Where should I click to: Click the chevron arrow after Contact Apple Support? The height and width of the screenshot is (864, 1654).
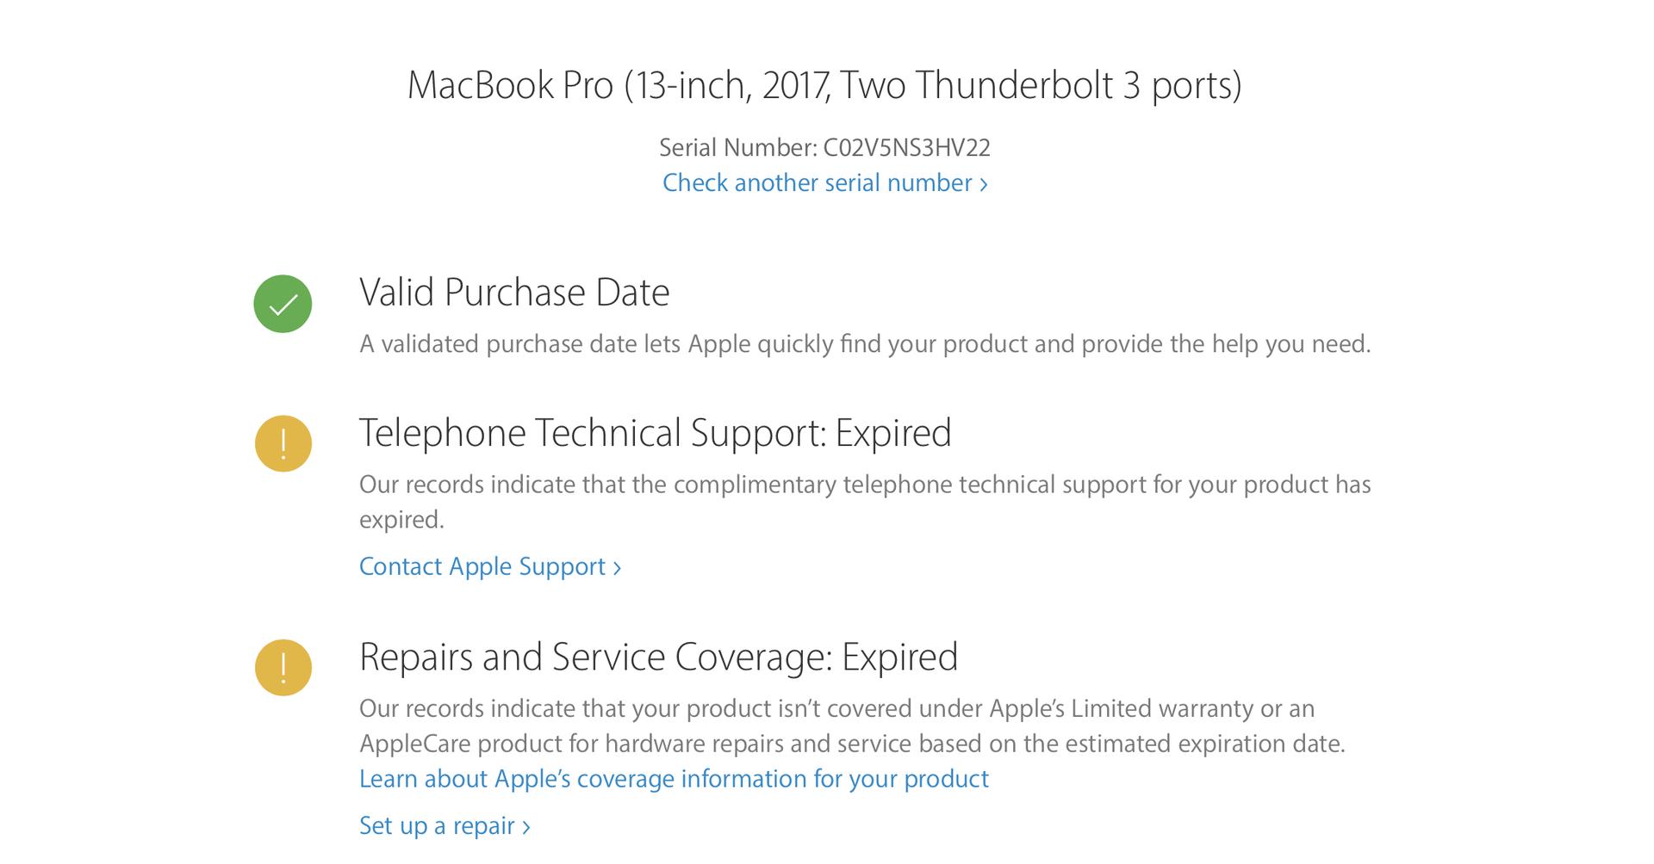tap(617, 568)
